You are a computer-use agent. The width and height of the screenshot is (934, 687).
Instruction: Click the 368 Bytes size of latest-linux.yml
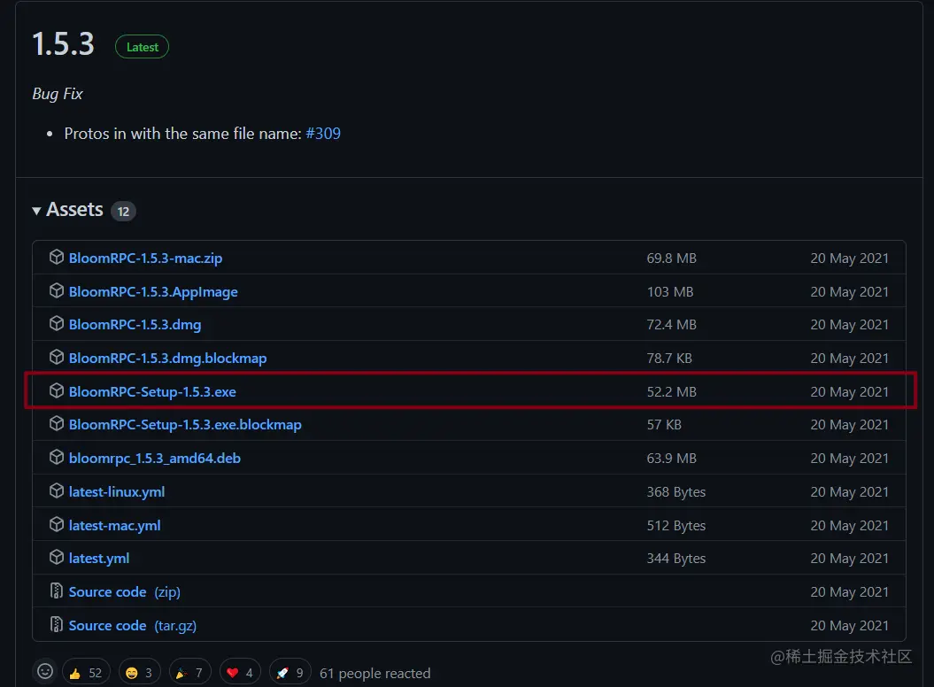[x=676, y=492]
